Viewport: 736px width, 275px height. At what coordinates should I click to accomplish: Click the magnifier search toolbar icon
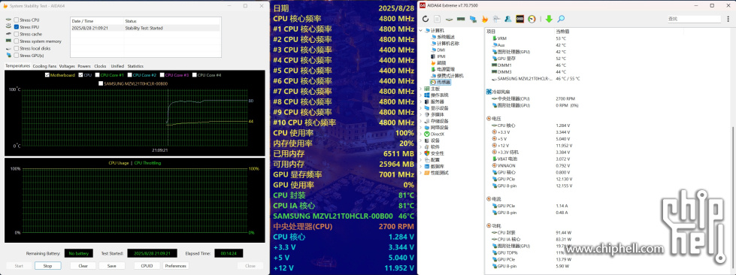pos(561,19)
